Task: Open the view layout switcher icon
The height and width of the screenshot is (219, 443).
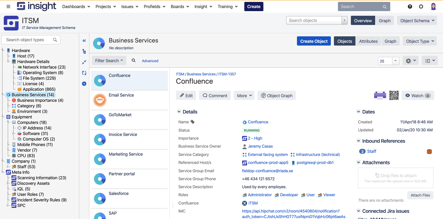Action: [x=430, y=61]
